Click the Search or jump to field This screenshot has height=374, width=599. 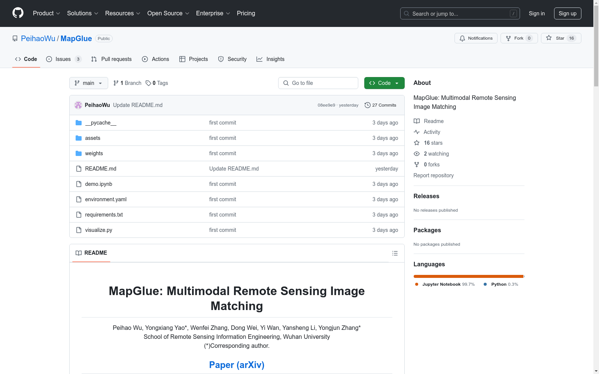(x=460, y=13)
